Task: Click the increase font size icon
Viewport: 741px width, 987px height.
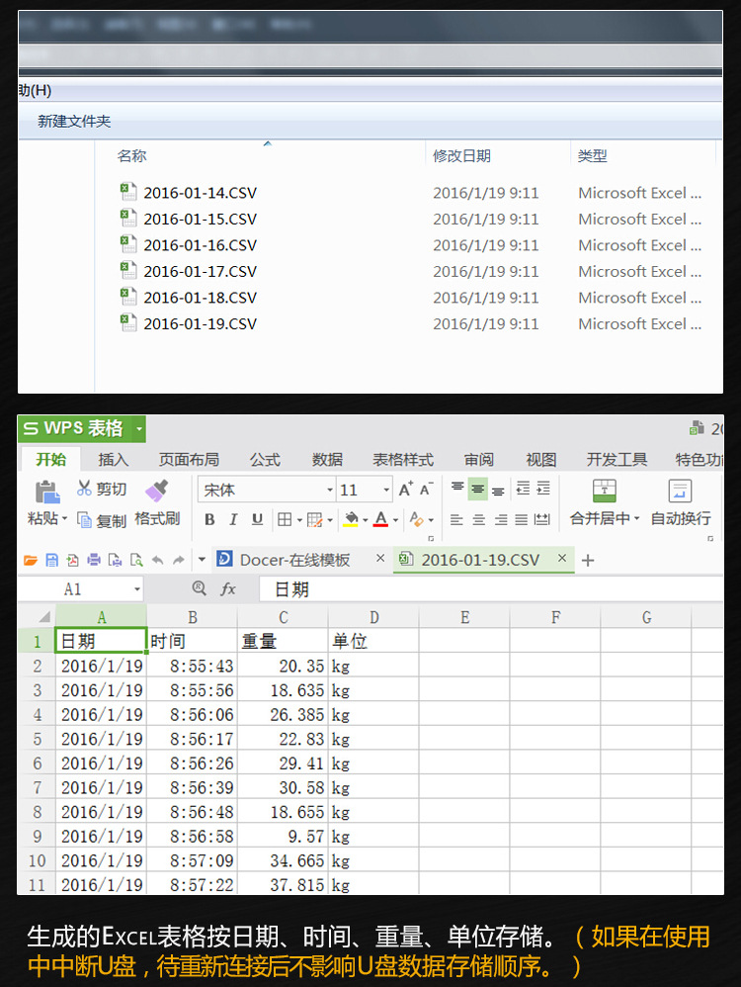Action: click(405, 490)
